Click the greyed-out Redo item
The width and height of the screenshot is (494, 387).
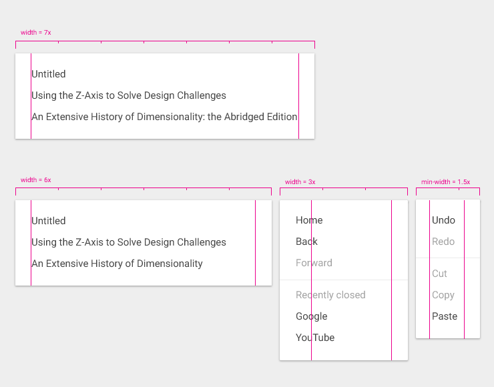[x=443, y=242]
